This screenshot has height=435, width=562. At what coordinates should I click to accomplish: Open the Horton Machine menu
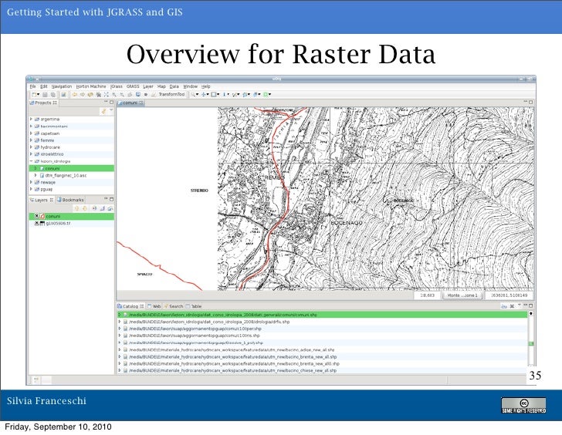coord(91,86)
